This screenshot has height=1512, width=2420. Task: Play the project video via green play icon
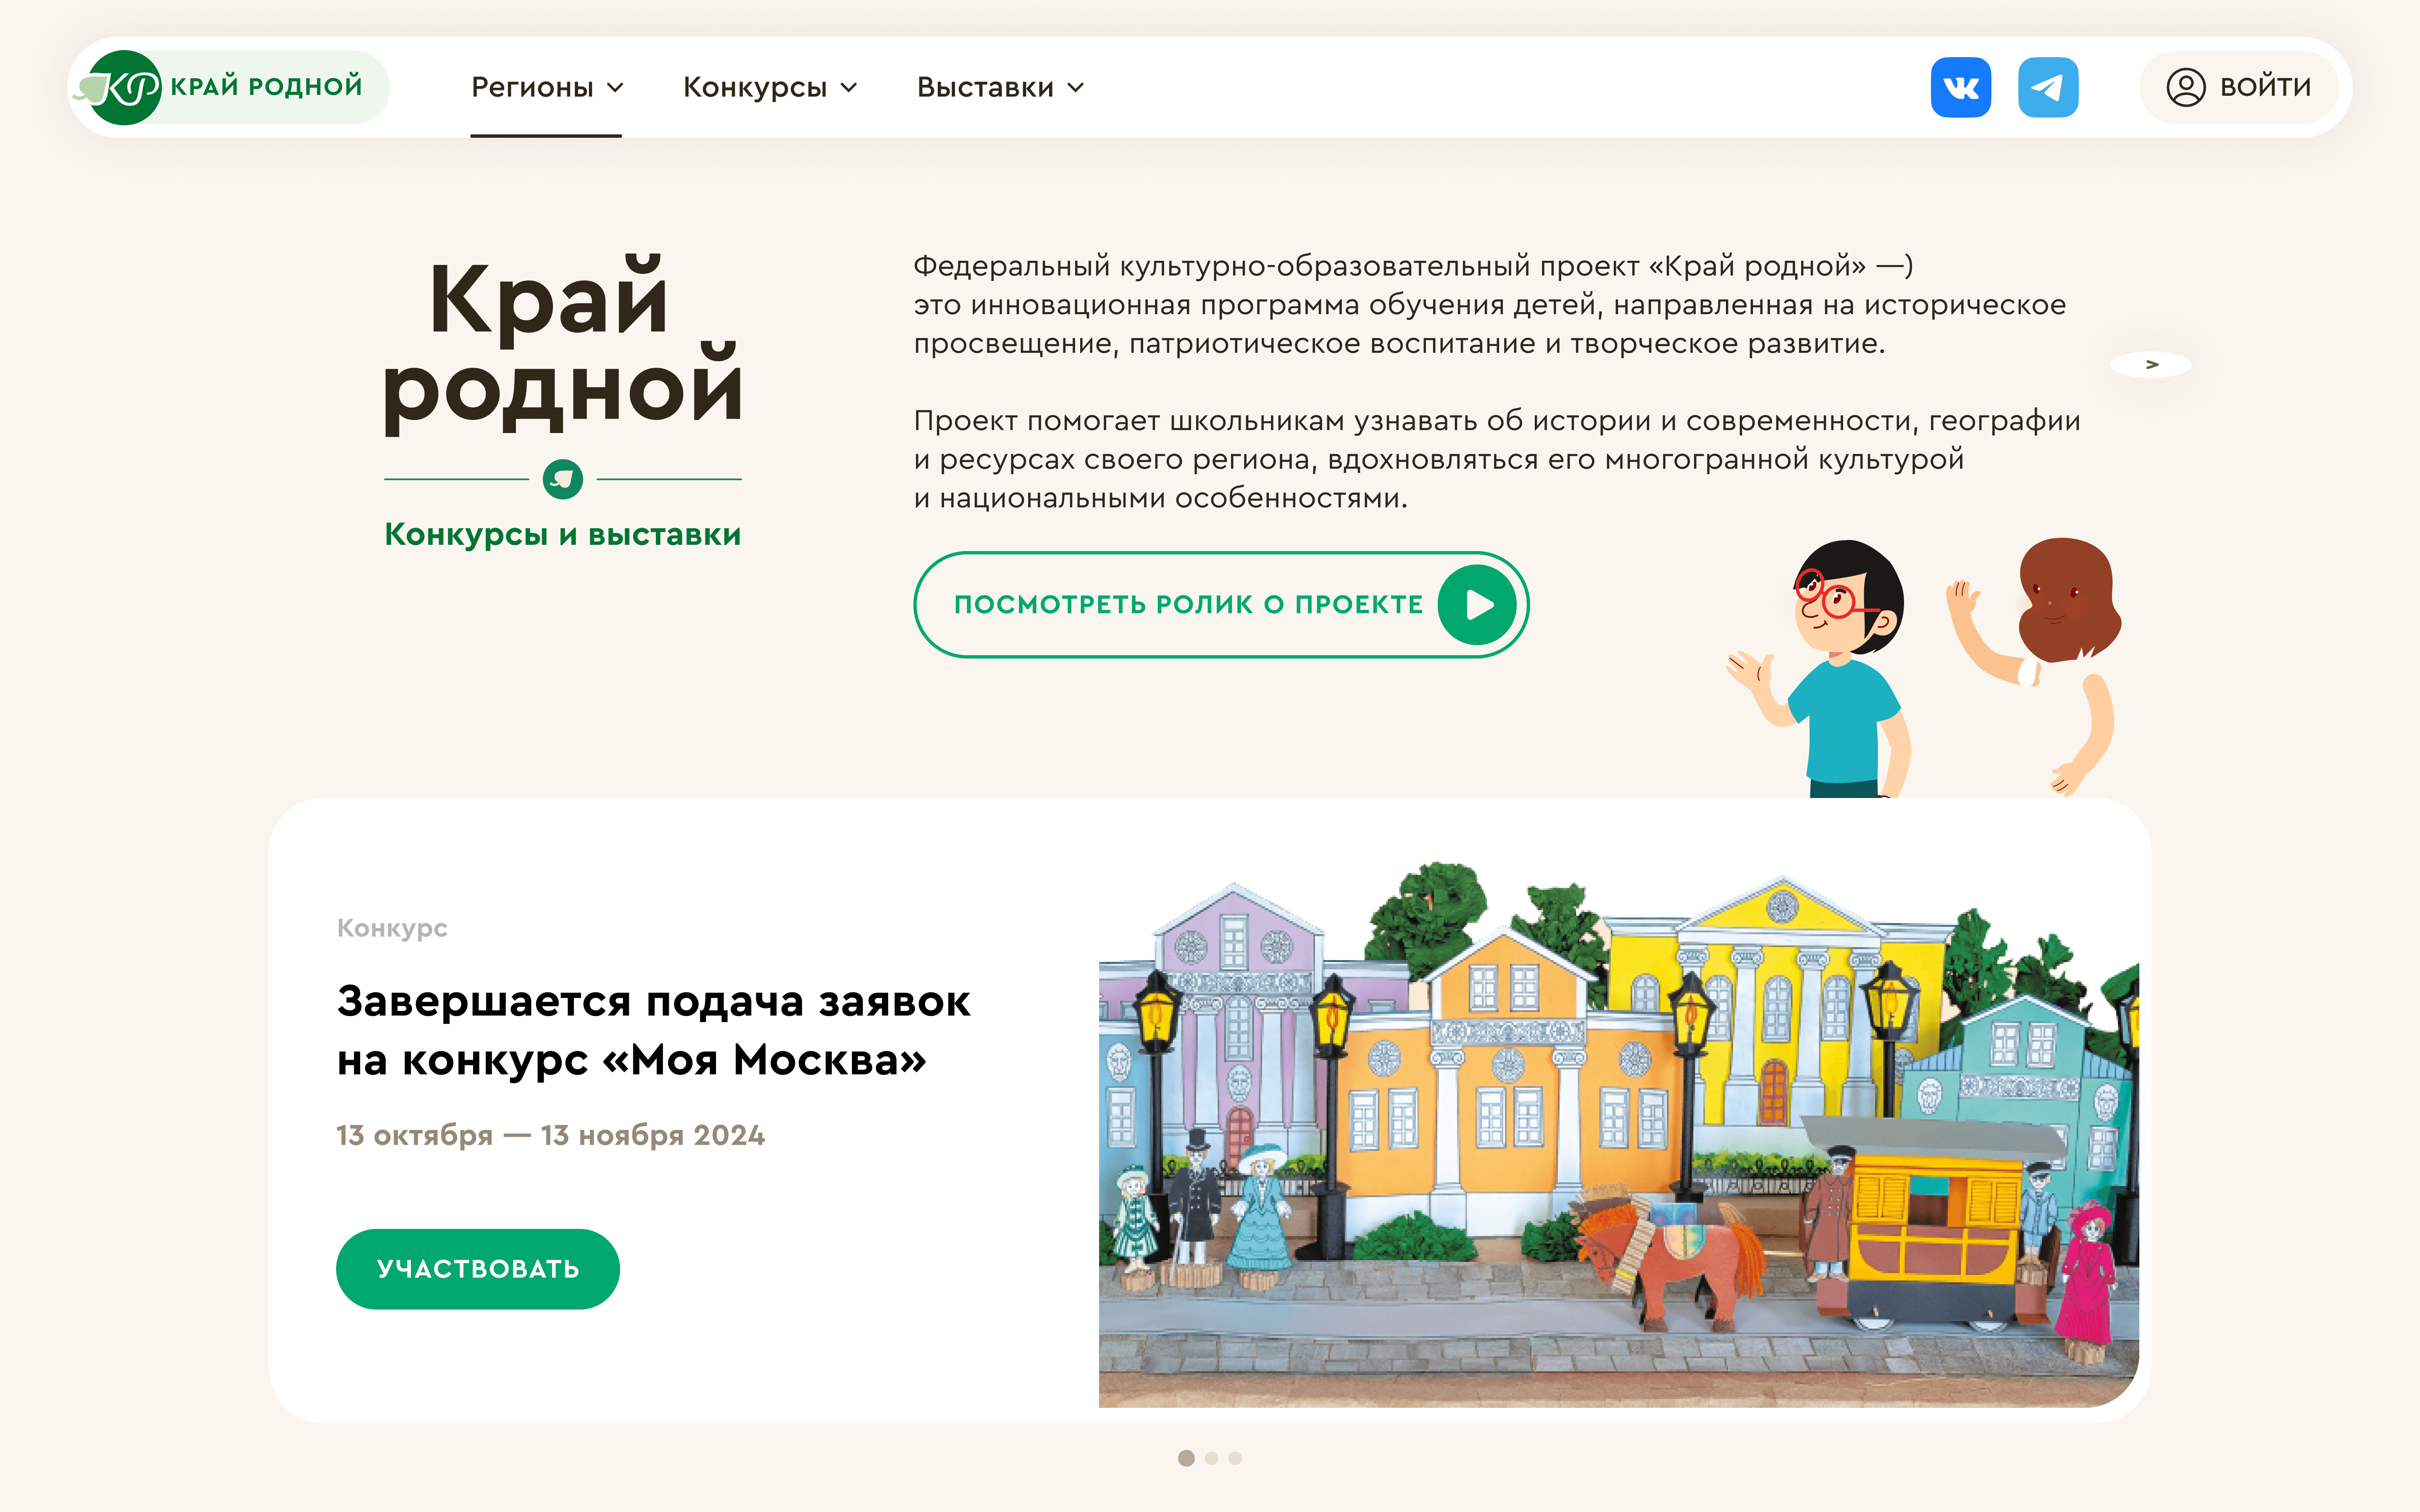[x=1477, y=605]
